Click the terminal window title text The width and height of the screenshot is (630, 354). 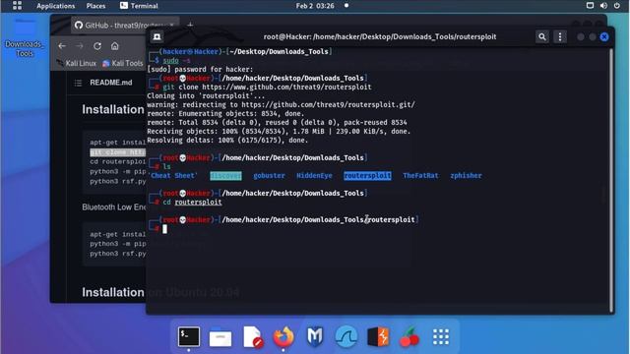point(380,37)
